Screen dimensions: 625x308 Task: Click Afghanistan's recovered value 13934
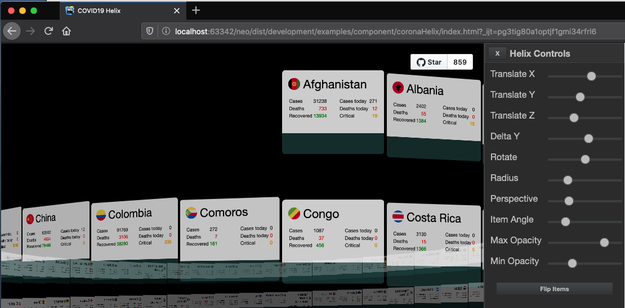click(320, 116)
